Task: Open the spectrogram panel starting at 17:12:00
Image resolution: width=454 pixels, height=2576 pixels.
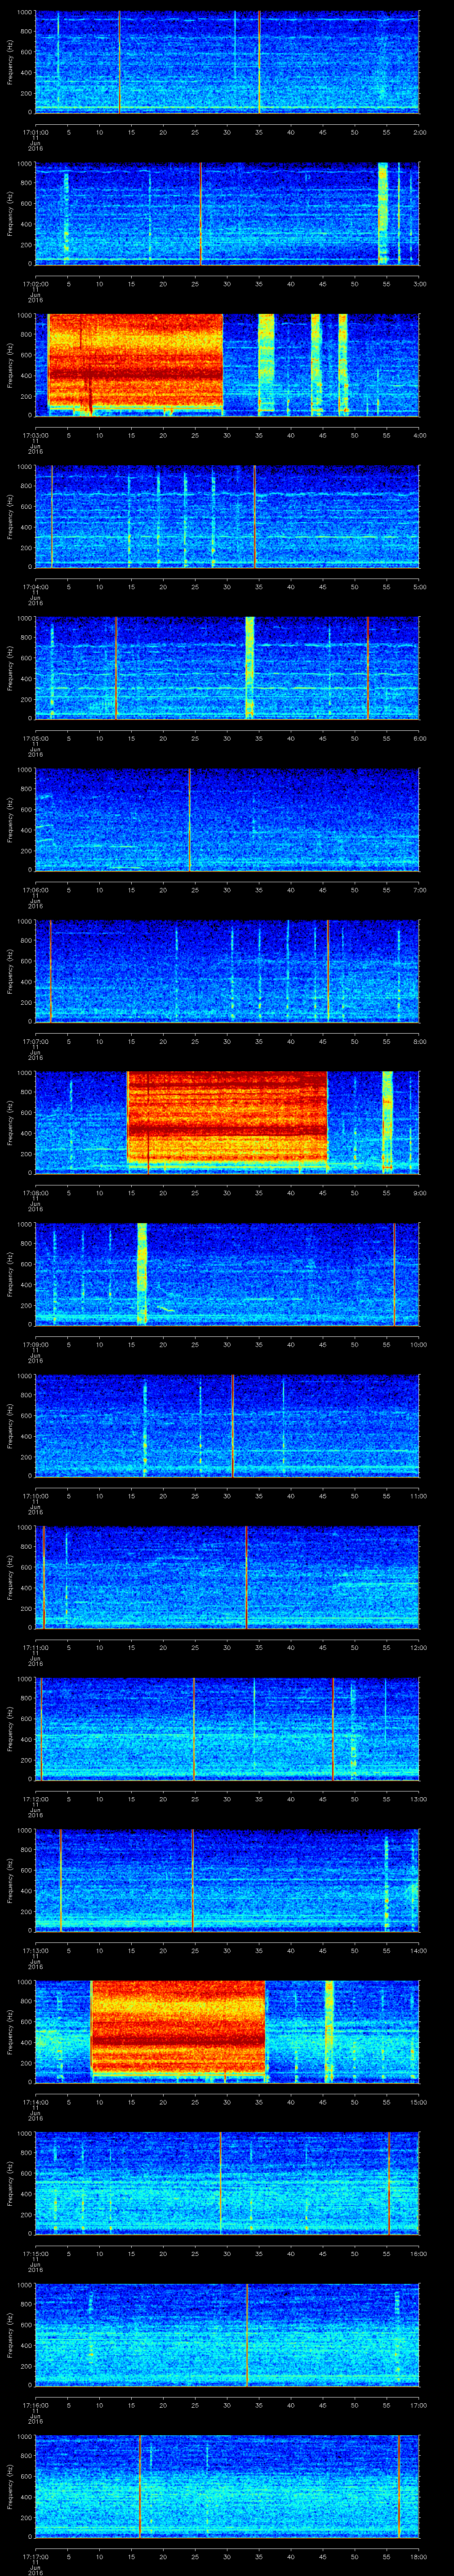Action: (227, 1729)
